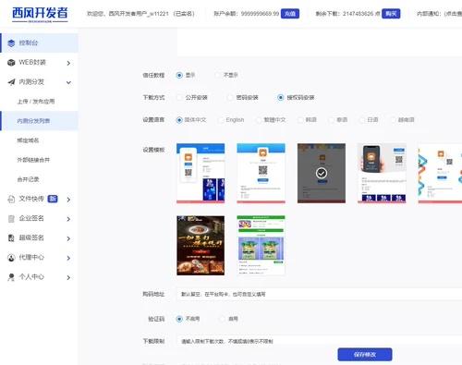Choose the template with colorful zigzag border
Viewport: 462px width, 365px height.
(x=440, y=173)
